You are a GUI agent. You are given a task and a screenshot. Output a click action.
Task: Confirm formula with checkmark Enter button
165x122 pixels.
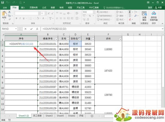click(x=31, y=29)
